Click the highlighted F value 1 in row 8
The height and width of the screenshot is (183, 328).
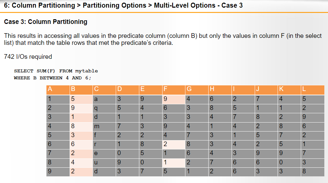173,163
